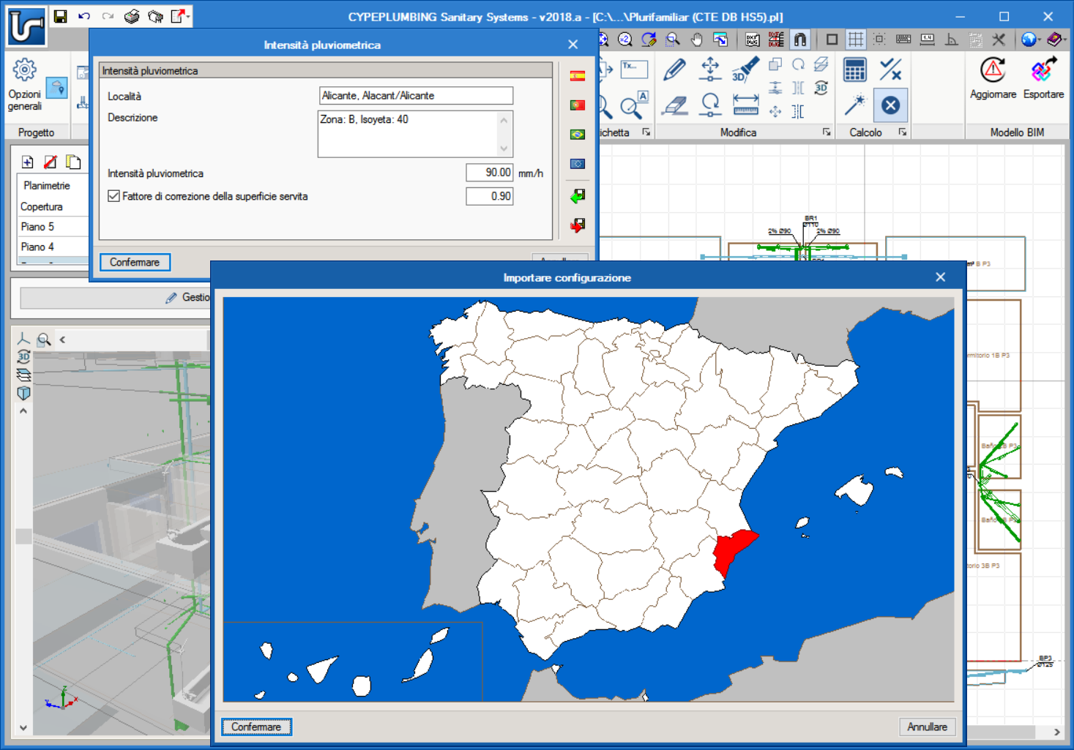The width and height of the screenshot is (1074, 750).
Task: Toggle the dotted square snap button
Action: 879,40
